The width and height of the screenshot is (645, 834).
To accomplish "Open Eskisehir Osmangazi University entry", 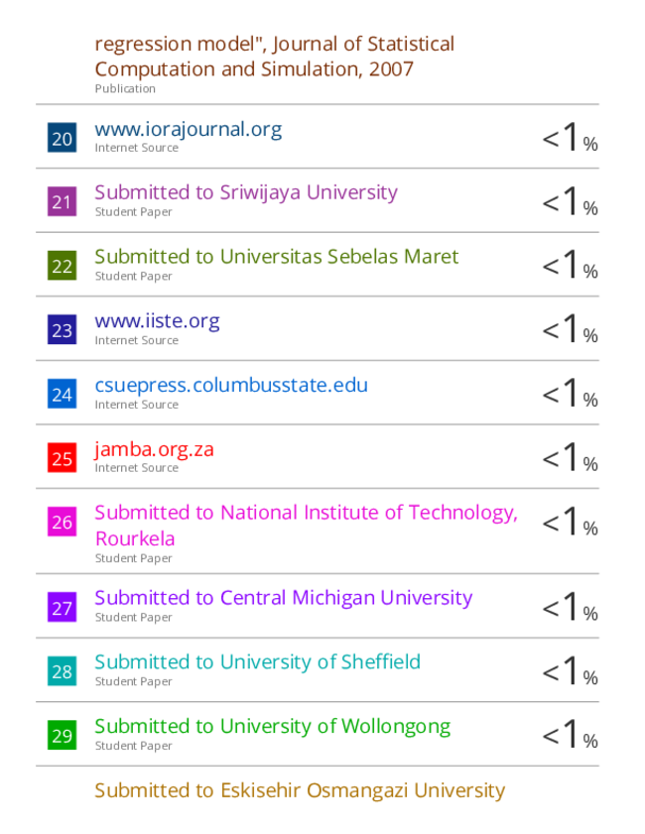I will [300, 791].
